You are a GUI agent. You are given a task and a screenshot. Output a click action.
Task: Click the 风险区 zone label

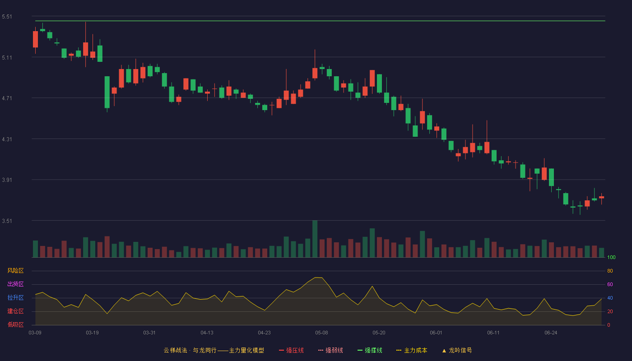click(x=15, y=271)
